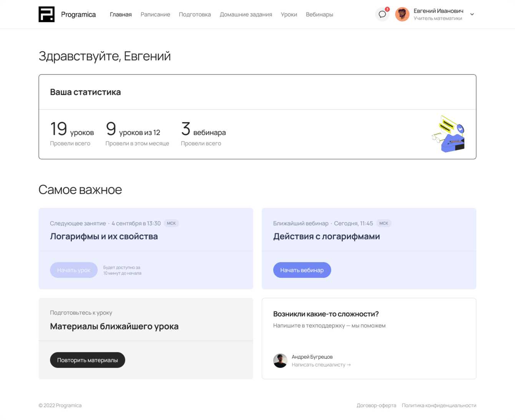The width and height of the screenshot is (515, 420).
Task: Click the Логарифмы и их свойства title
Action: point(104,236)
